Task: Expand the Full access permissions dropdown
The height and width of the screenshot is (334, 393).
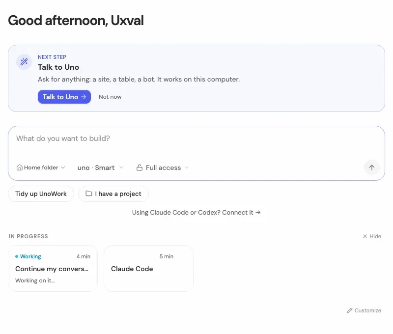Action: pyautogui.click(x=163, y=167)
